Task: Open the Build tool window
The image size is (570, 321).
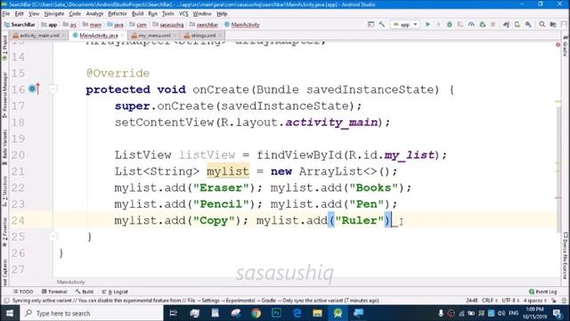Action: (85, 292)
